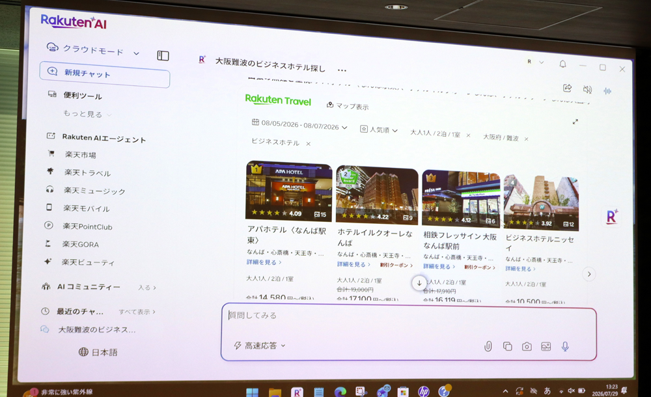The width and height of the screenshot is (651, 397).
Task: Open notifications bell
Action: click(562, 64)
